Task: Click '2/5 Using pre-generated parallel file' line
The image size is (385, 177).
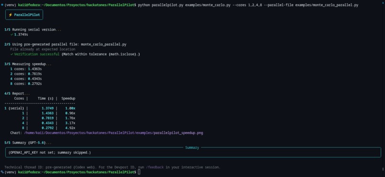Action: [65, 44]
